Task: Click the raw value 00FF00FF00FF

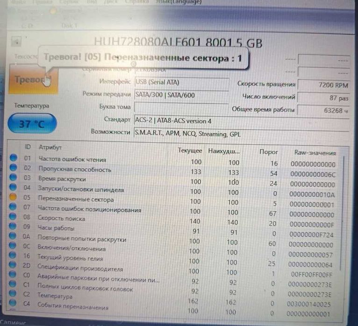Action: pos(312,275)
